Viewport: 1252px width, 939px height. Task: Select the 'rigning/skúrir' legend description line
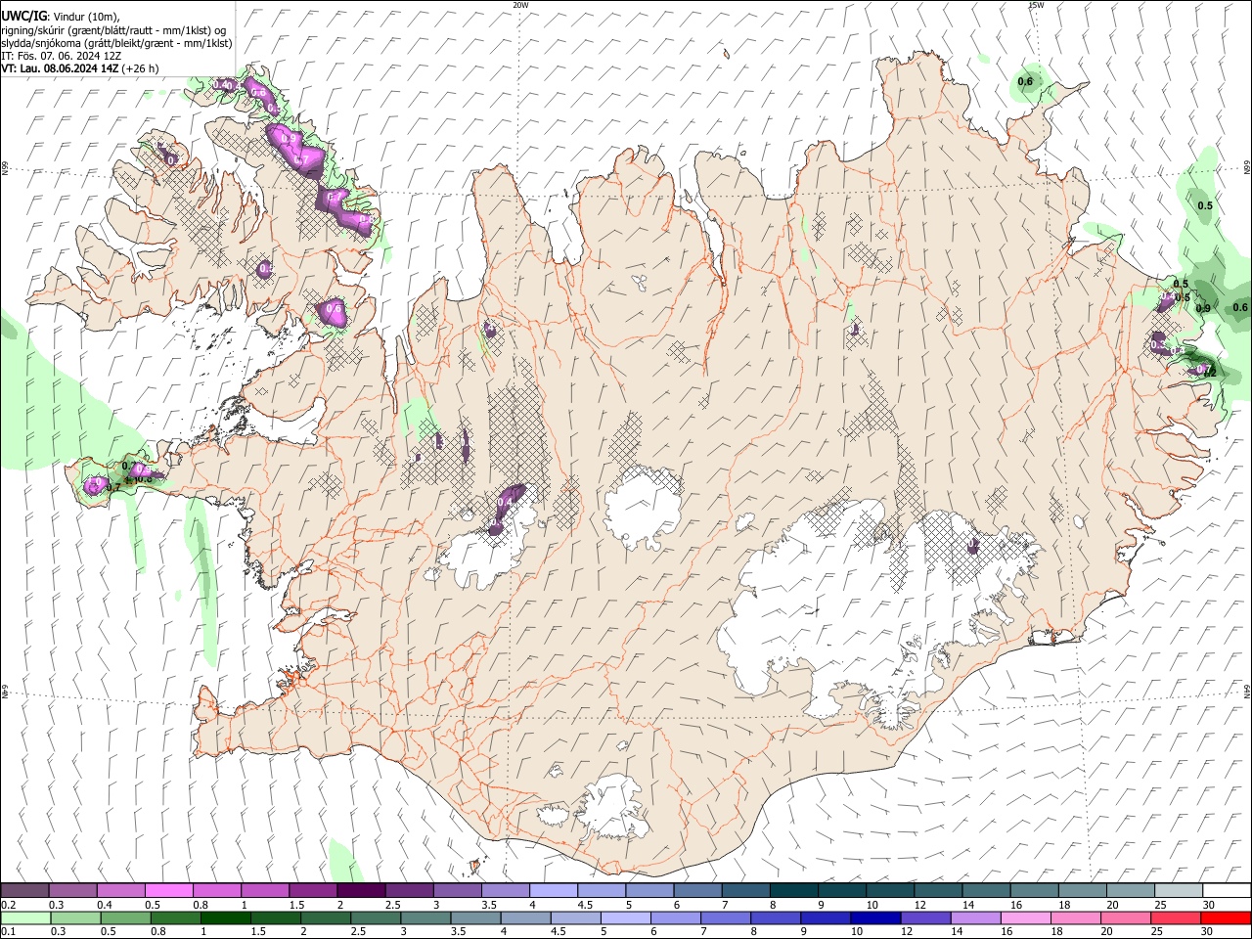113,30
